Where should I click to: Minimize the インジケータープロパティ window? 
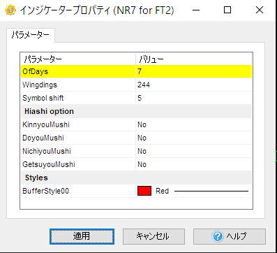tap(196, 10)
